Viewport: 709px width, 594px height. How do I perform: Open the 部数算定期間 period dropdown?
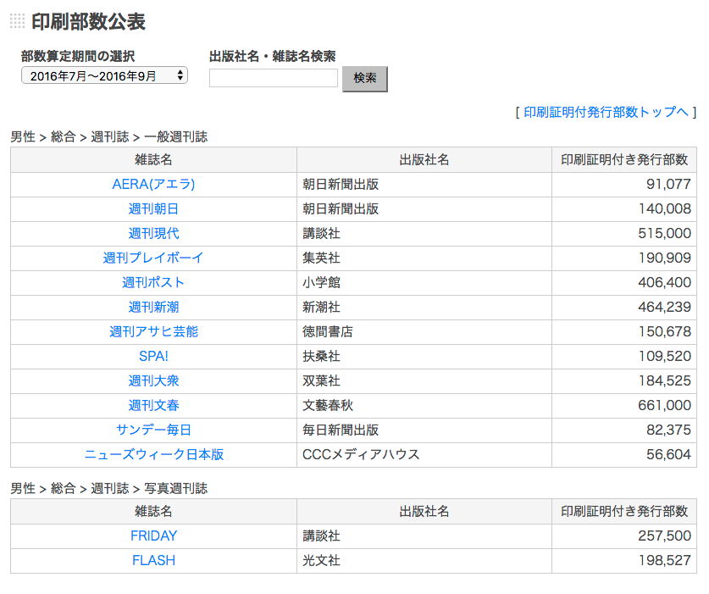(x=104, y=75)
